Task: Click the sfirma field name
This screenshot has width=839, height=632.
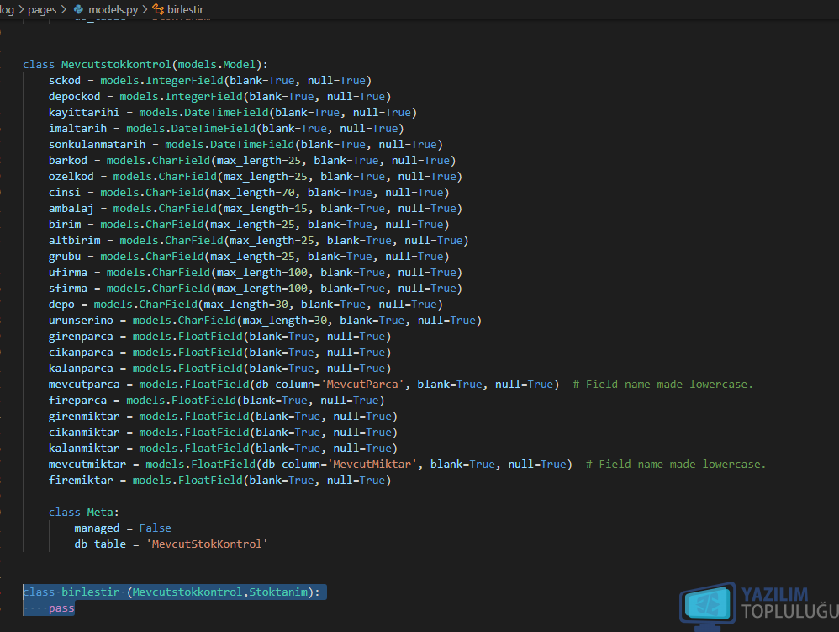Action: (x=68, y=289)
